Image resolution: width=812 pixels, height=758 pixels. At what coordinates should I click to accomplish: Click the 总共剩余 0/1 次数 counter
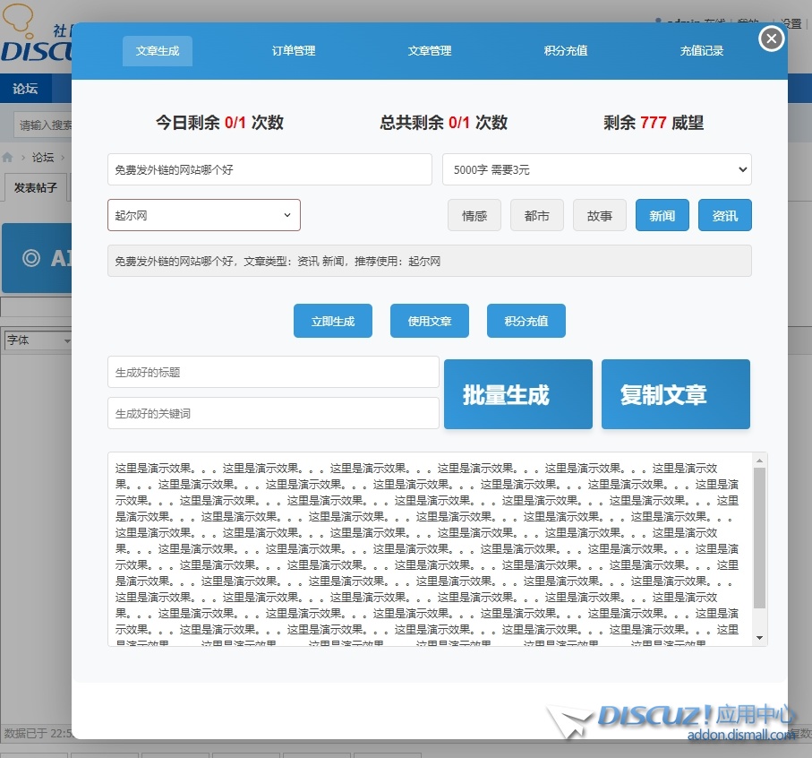click(443, 122)
